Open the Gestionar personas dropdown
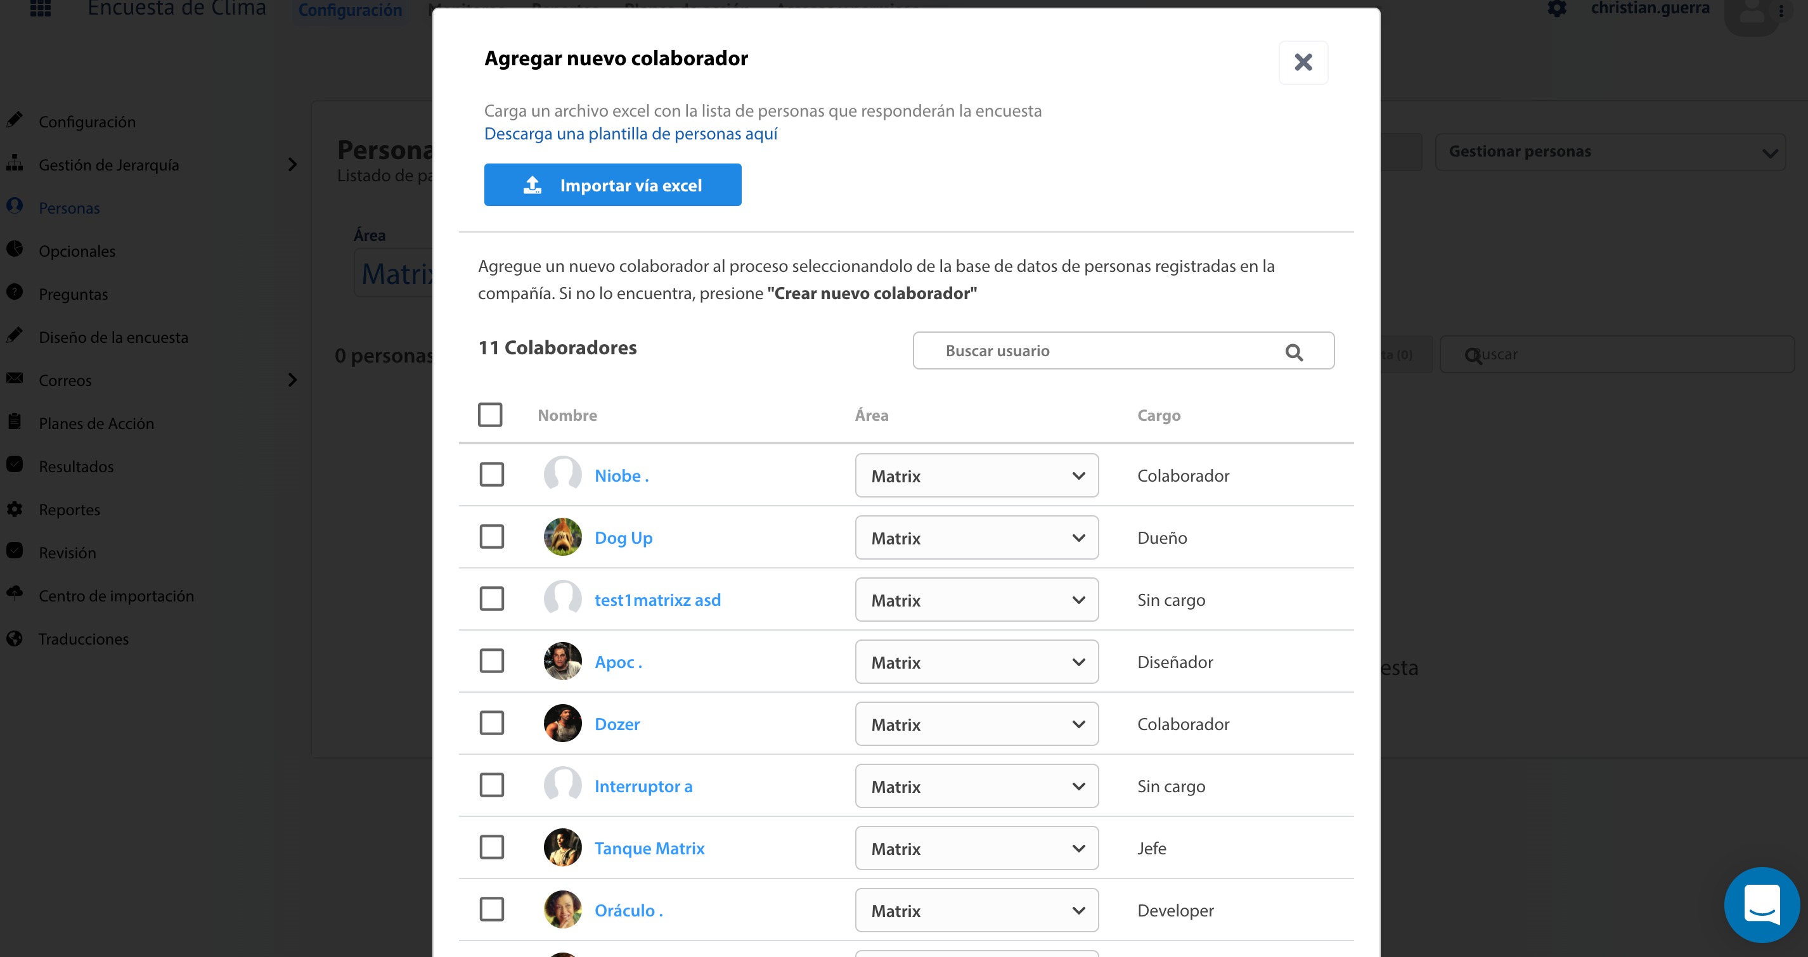The height and width of the screenshot is (957, 1808). point(1611,151)
